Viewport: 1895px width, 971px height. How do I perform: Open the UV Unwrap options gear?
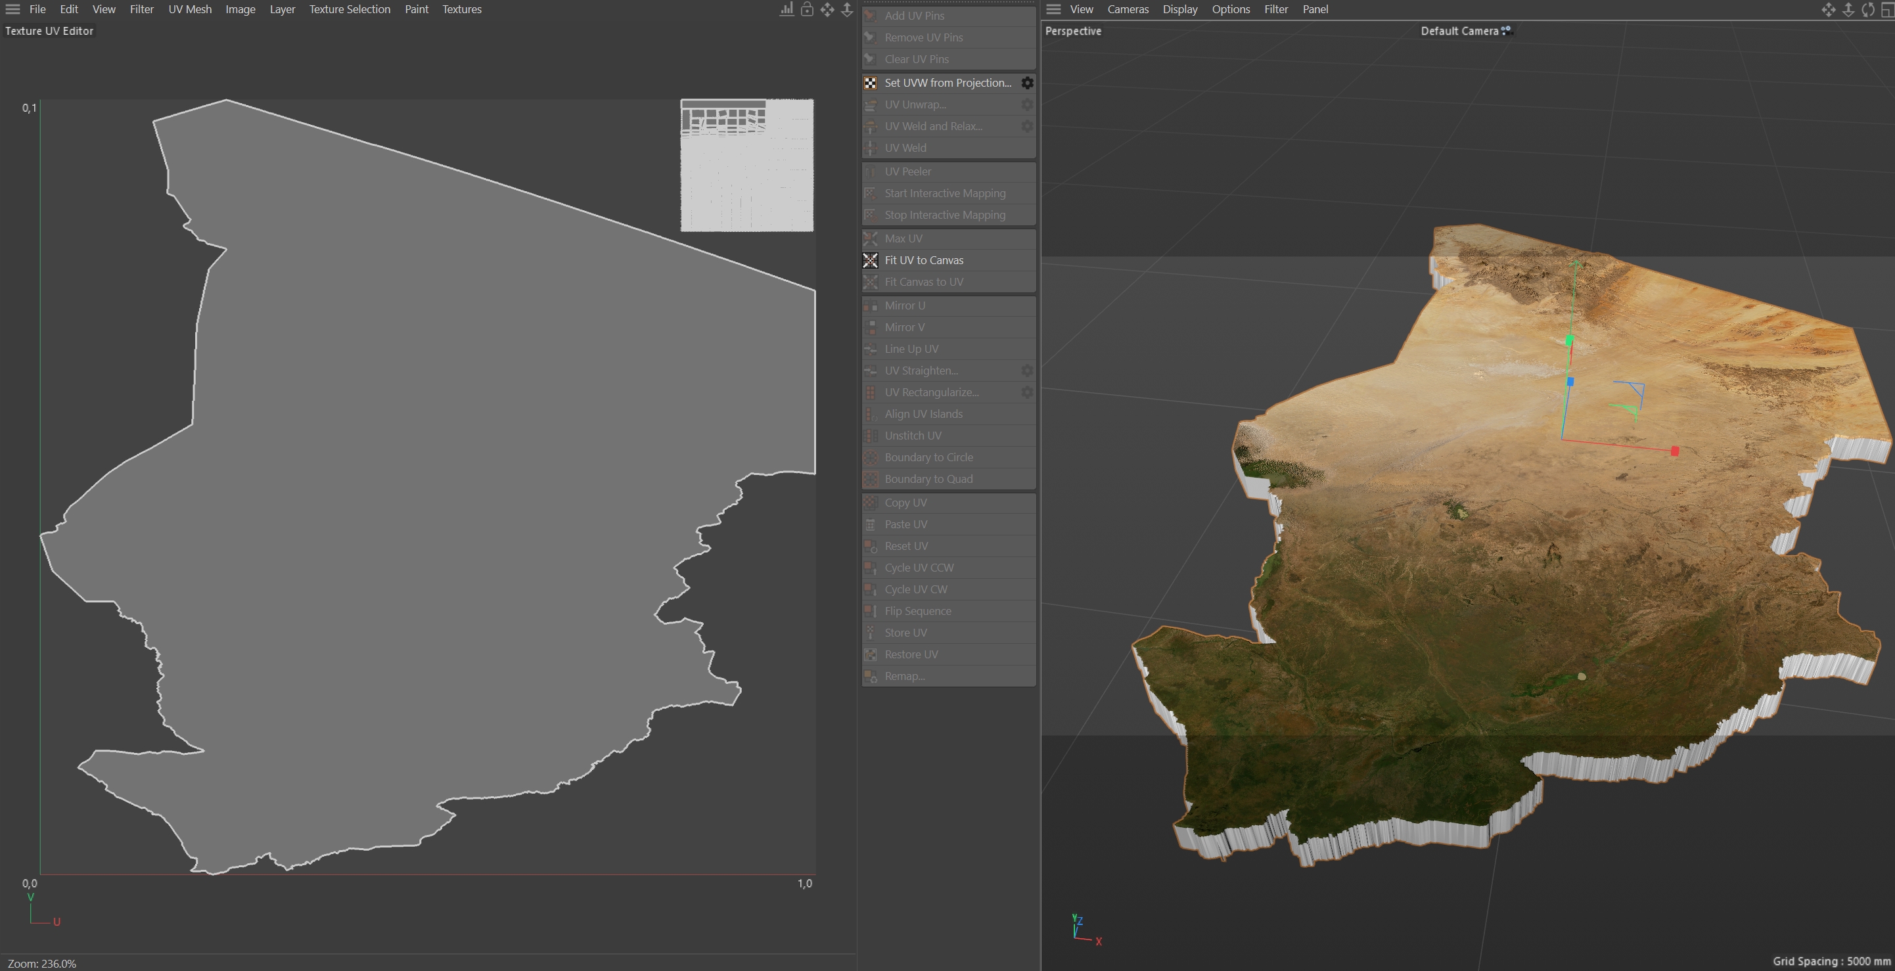[1027, 104]
